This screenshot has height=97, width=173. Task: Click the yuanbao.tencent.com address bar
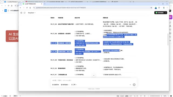point(93,8)
